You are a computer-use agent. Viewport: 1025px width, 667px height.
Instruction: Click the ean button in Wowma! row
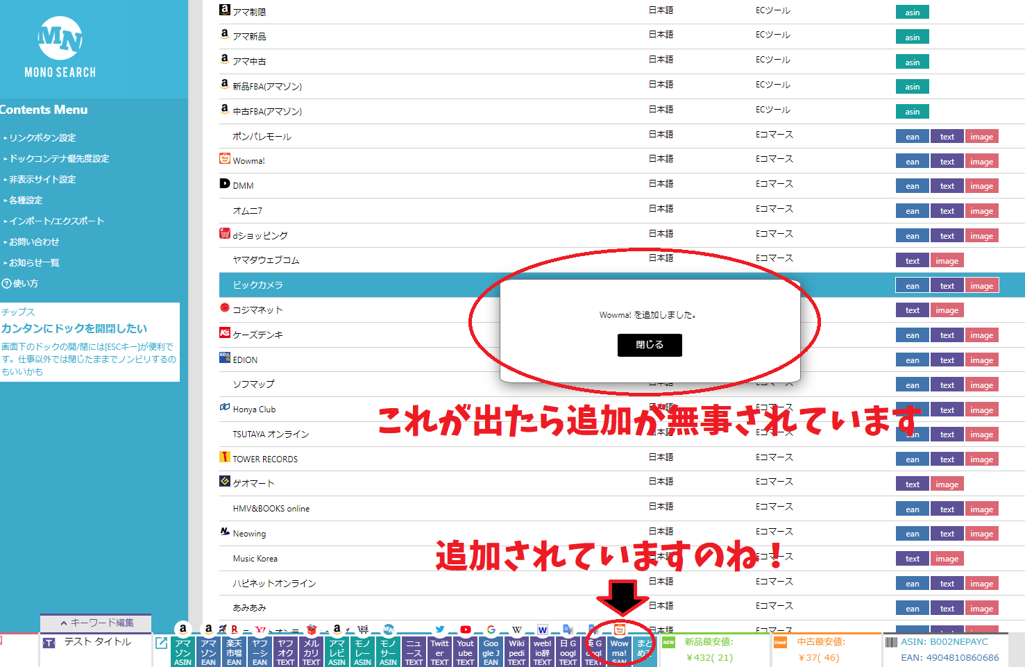click(x=912, y=162)
